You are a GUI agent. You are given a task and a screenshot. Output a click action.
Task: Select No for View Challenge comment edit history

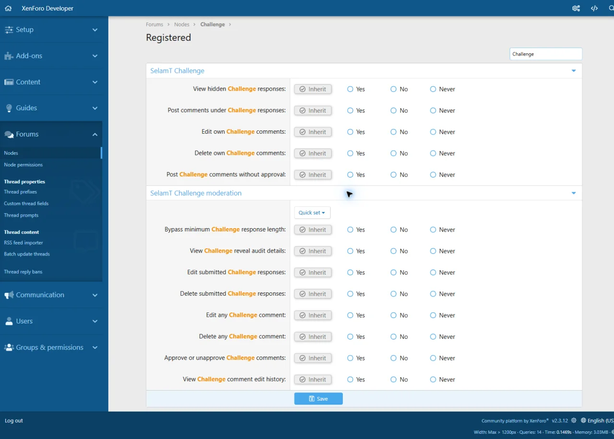[x=393, y=380]
